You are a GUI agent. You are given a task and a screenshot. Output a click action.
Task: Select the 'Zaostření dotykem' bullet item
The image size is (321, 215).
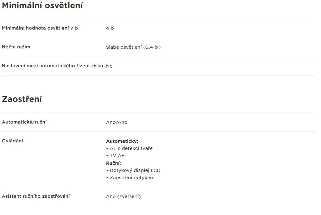pos(130,178)
